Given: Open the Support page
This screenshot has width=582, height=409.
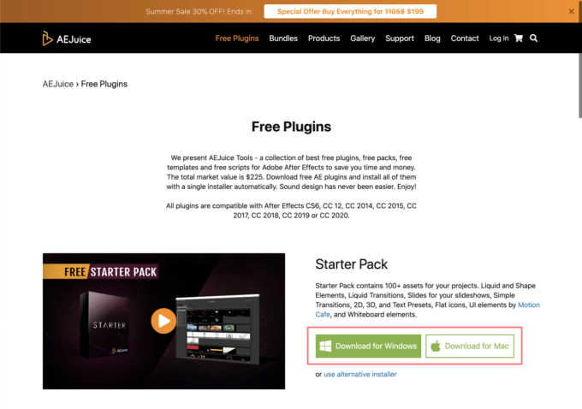Looking at the screenshot, I should (400, 39).
